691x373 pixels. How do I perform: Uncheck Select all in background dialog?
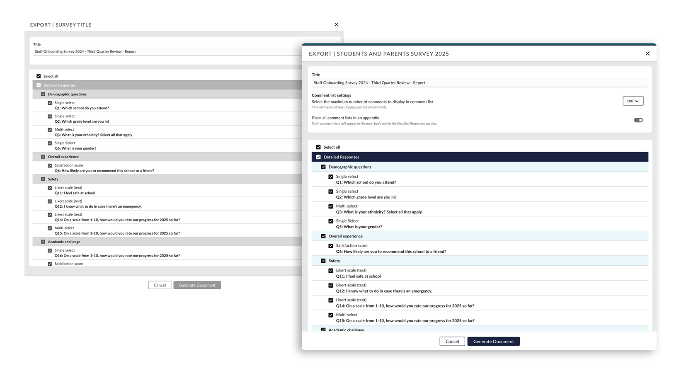[39, 76]
